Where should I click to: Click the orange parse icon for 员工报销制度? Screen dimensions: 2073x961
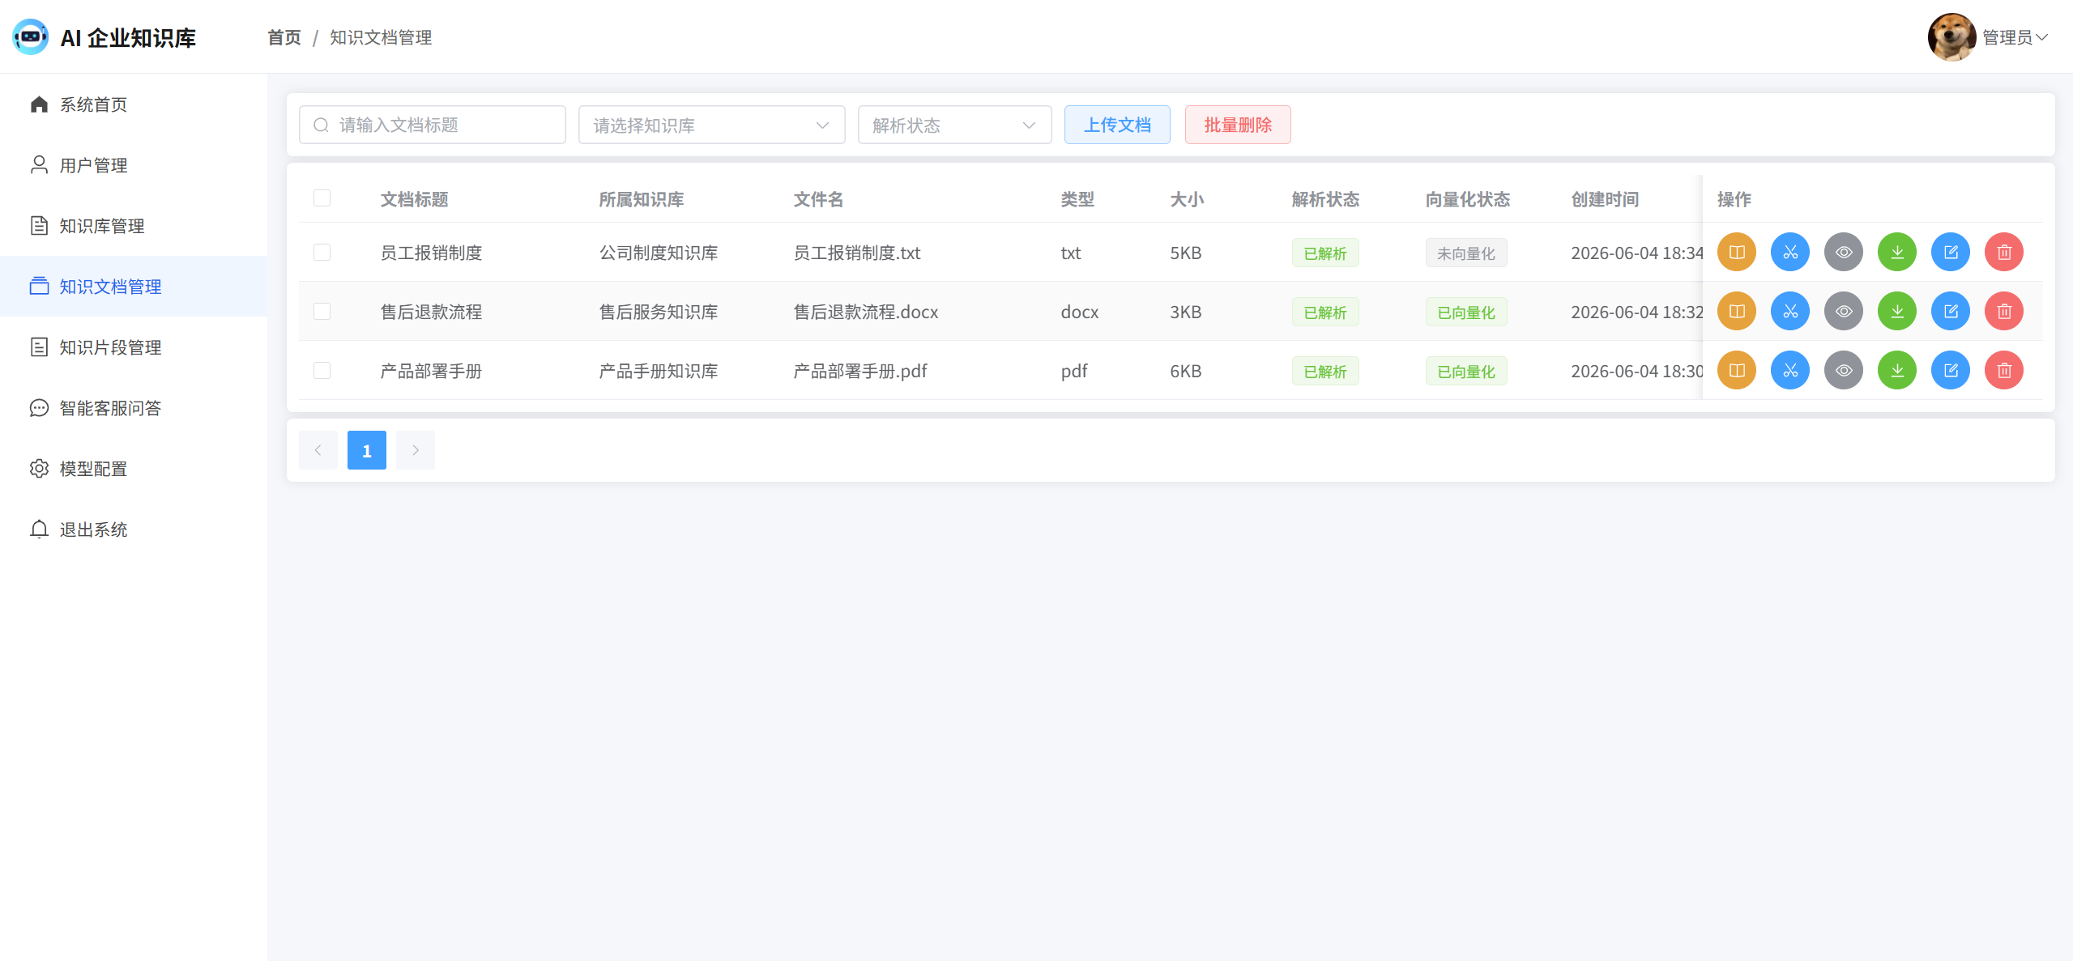pyautogui.click(x=1736, y=253)
